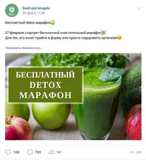Open the Basil and Arugula round avatar
The width and height of the screenshot is (146, 161).
pyautogui.click(x=12, y=10)
